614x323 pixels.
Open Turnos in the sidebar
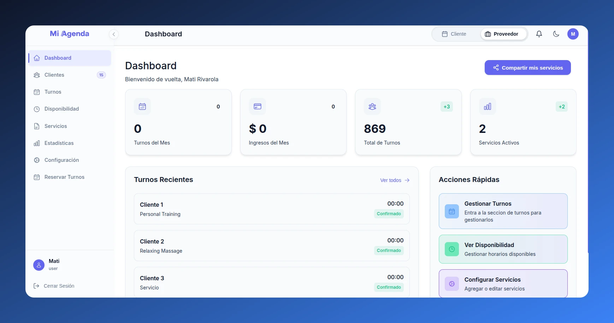[x=70, y=92]
